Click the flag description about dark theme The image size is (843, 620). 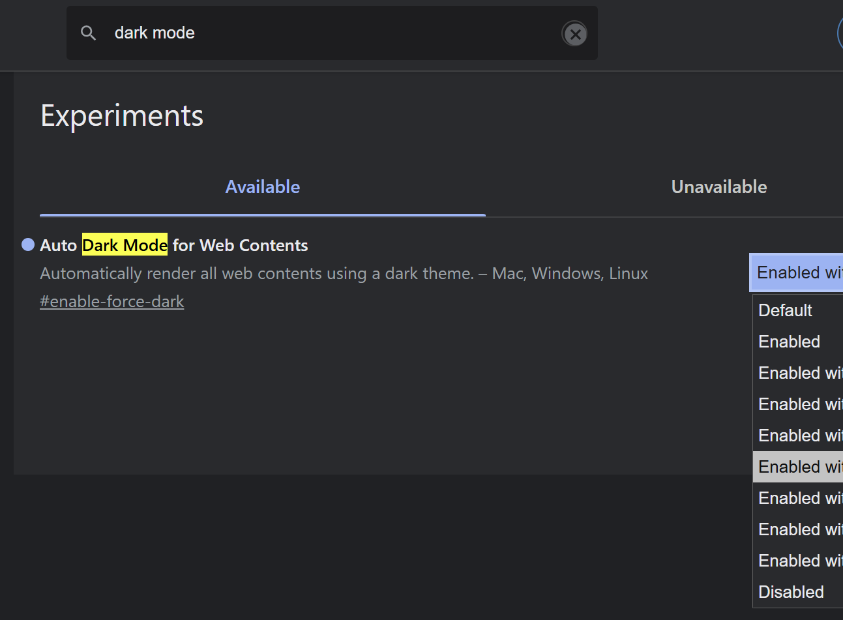click(x=344, y=274)
